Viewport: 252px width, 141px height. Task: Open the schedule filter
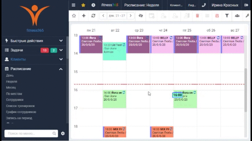(x=227, y=16)
